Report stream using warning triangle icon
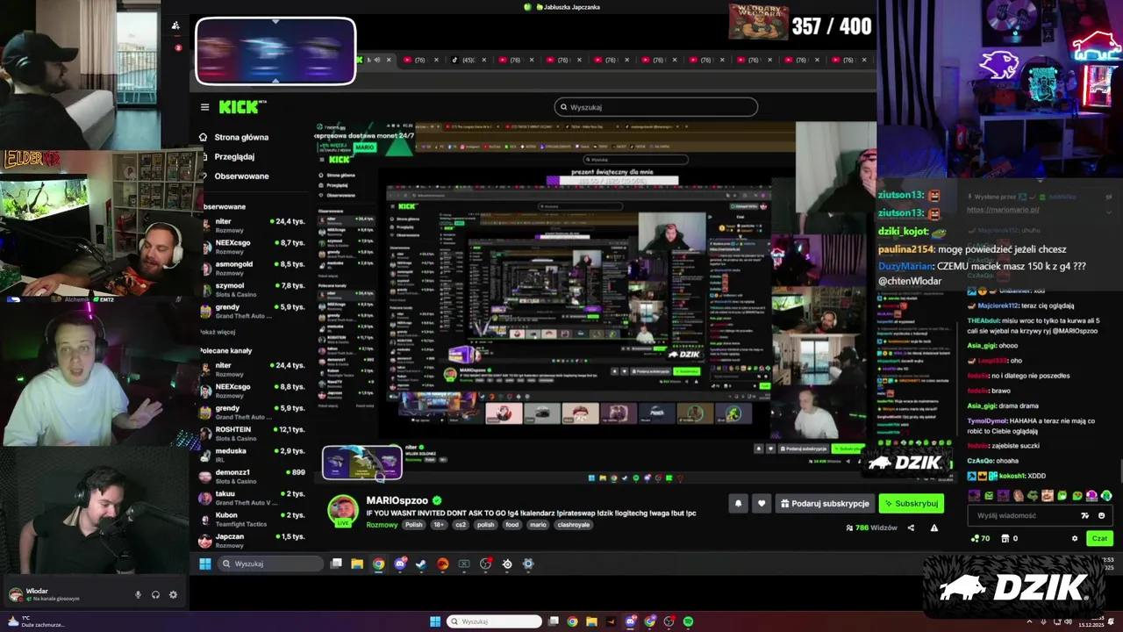 coord(933,528)
